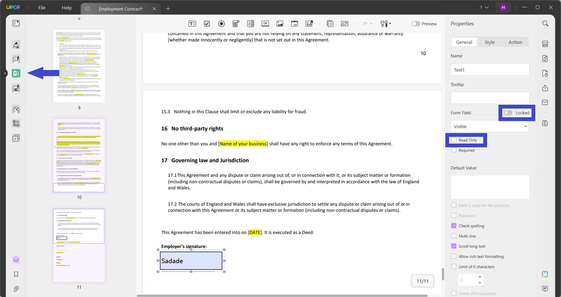Viewport: 561px width, 297px height.
Task: Click the Search magnifier icon
Action: (545, 23)
